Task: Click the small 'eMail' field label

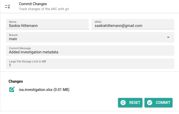Action: coord(98,22)
